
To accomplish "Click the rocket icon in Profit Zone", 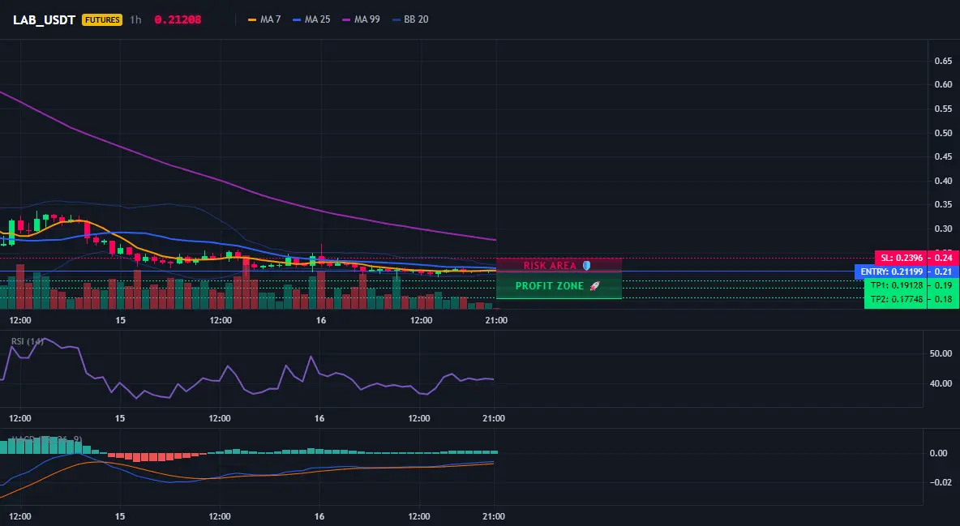I will pos(594,286).
